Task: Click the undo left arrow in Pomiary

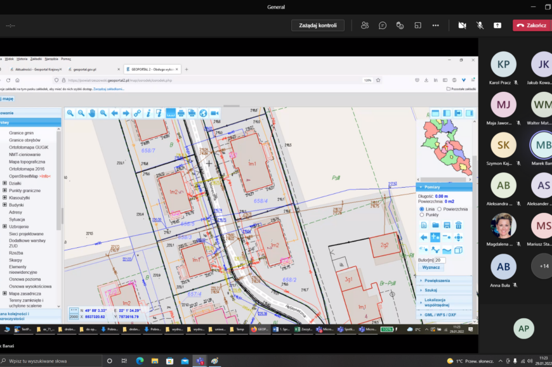Action: click(424, 237)
